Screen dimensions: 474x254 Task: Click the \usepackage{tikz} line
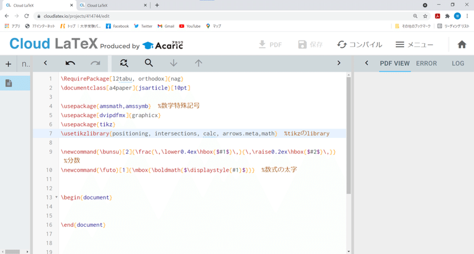[88, 124]
